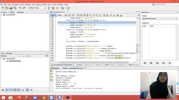Click the New File toolbar icon
Viewport: 179px width, 100px height.
click(x=3, y=8)
